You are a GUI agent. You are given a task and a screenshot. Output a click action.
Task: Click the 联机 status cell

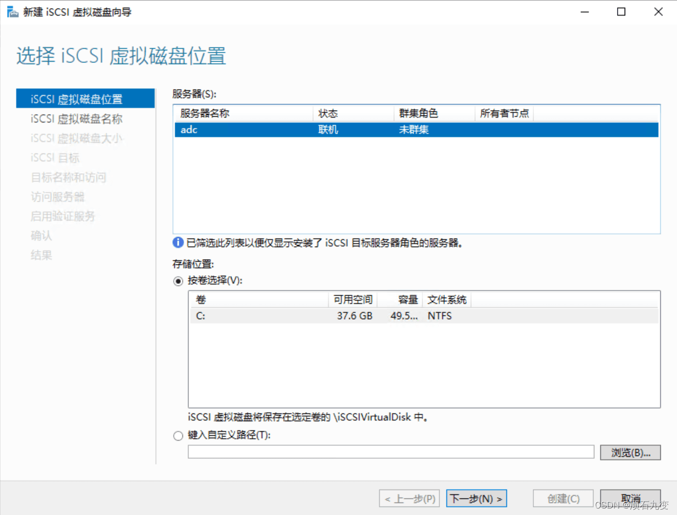coord(328,130)
